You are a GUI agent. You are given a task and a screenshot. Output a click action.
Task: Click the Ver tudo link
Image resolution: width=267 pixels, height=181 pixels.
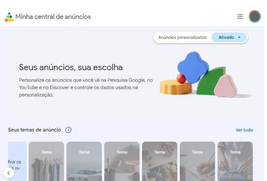tap(244, 130)
